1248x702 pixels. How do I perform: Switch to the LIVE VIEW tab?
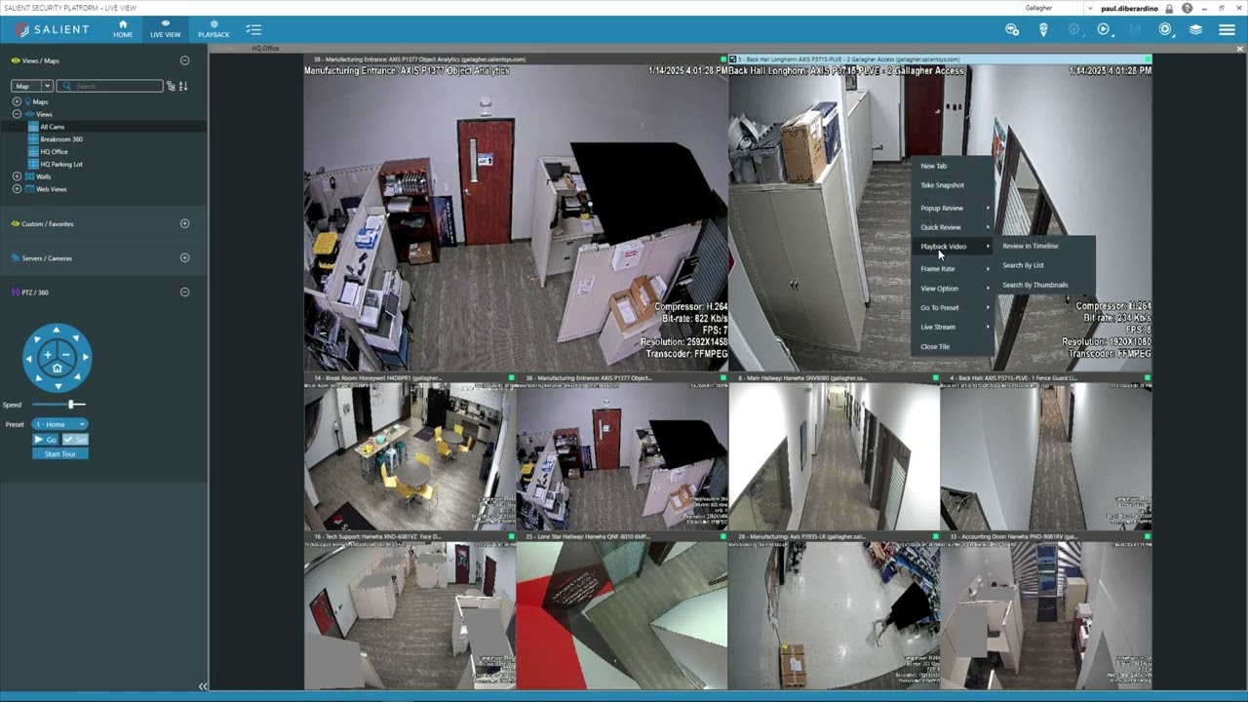165,29
